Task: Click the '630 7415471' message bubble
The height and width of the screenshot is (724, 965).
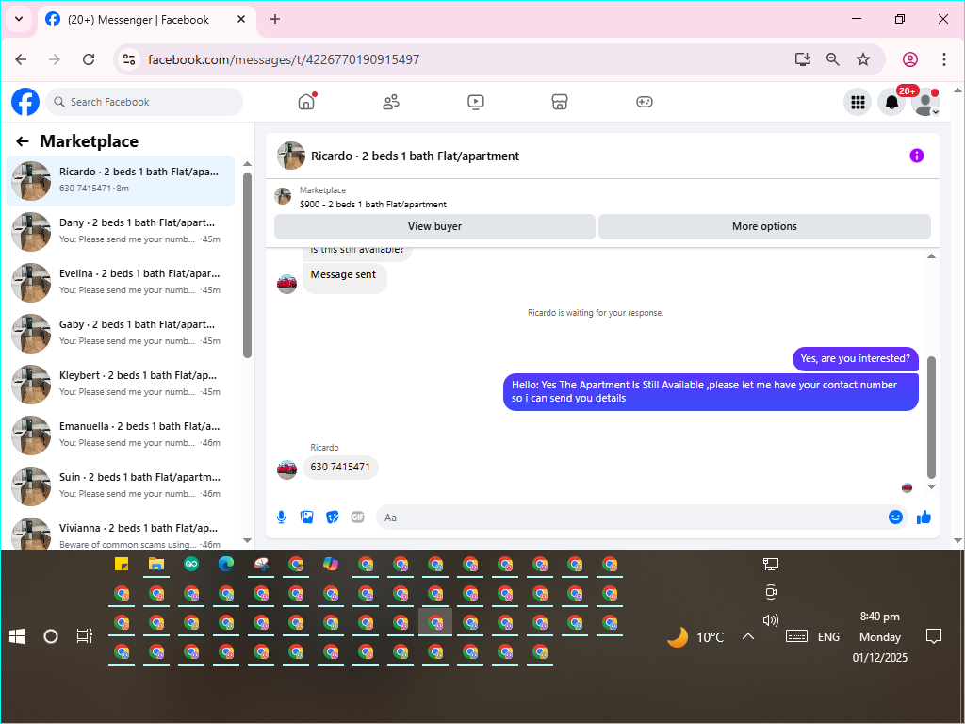Action: pos(340,467)
